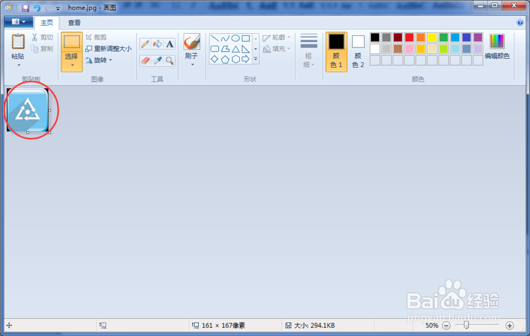Choose the Pentagon shape

tap(225, 59)
